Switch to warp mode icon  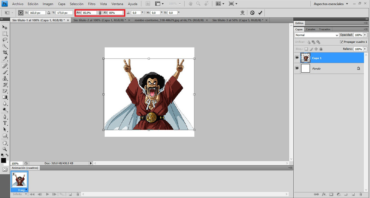coord(243,13)
